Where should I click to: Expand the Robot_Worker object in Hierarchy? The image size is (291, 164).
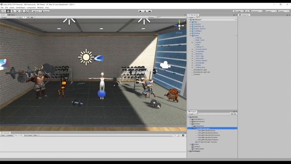click(x=190, y=29)
